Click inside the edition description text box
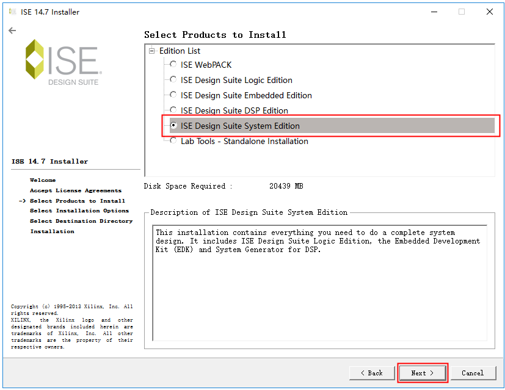505x390 pixels. click(319, 287)
